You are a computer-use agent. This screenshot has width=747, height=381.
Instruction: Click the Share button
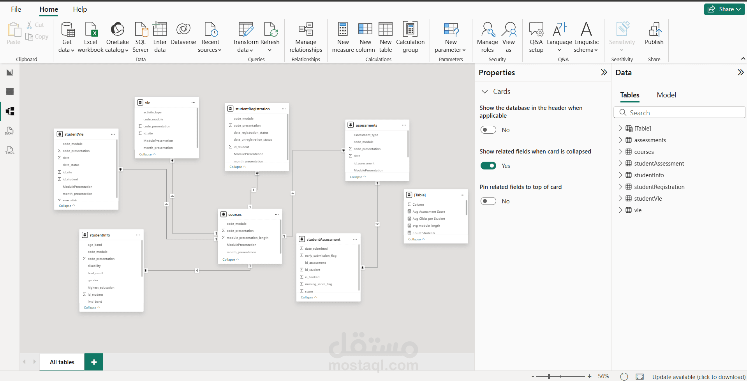pyautogui.click(x=724, y=9)
